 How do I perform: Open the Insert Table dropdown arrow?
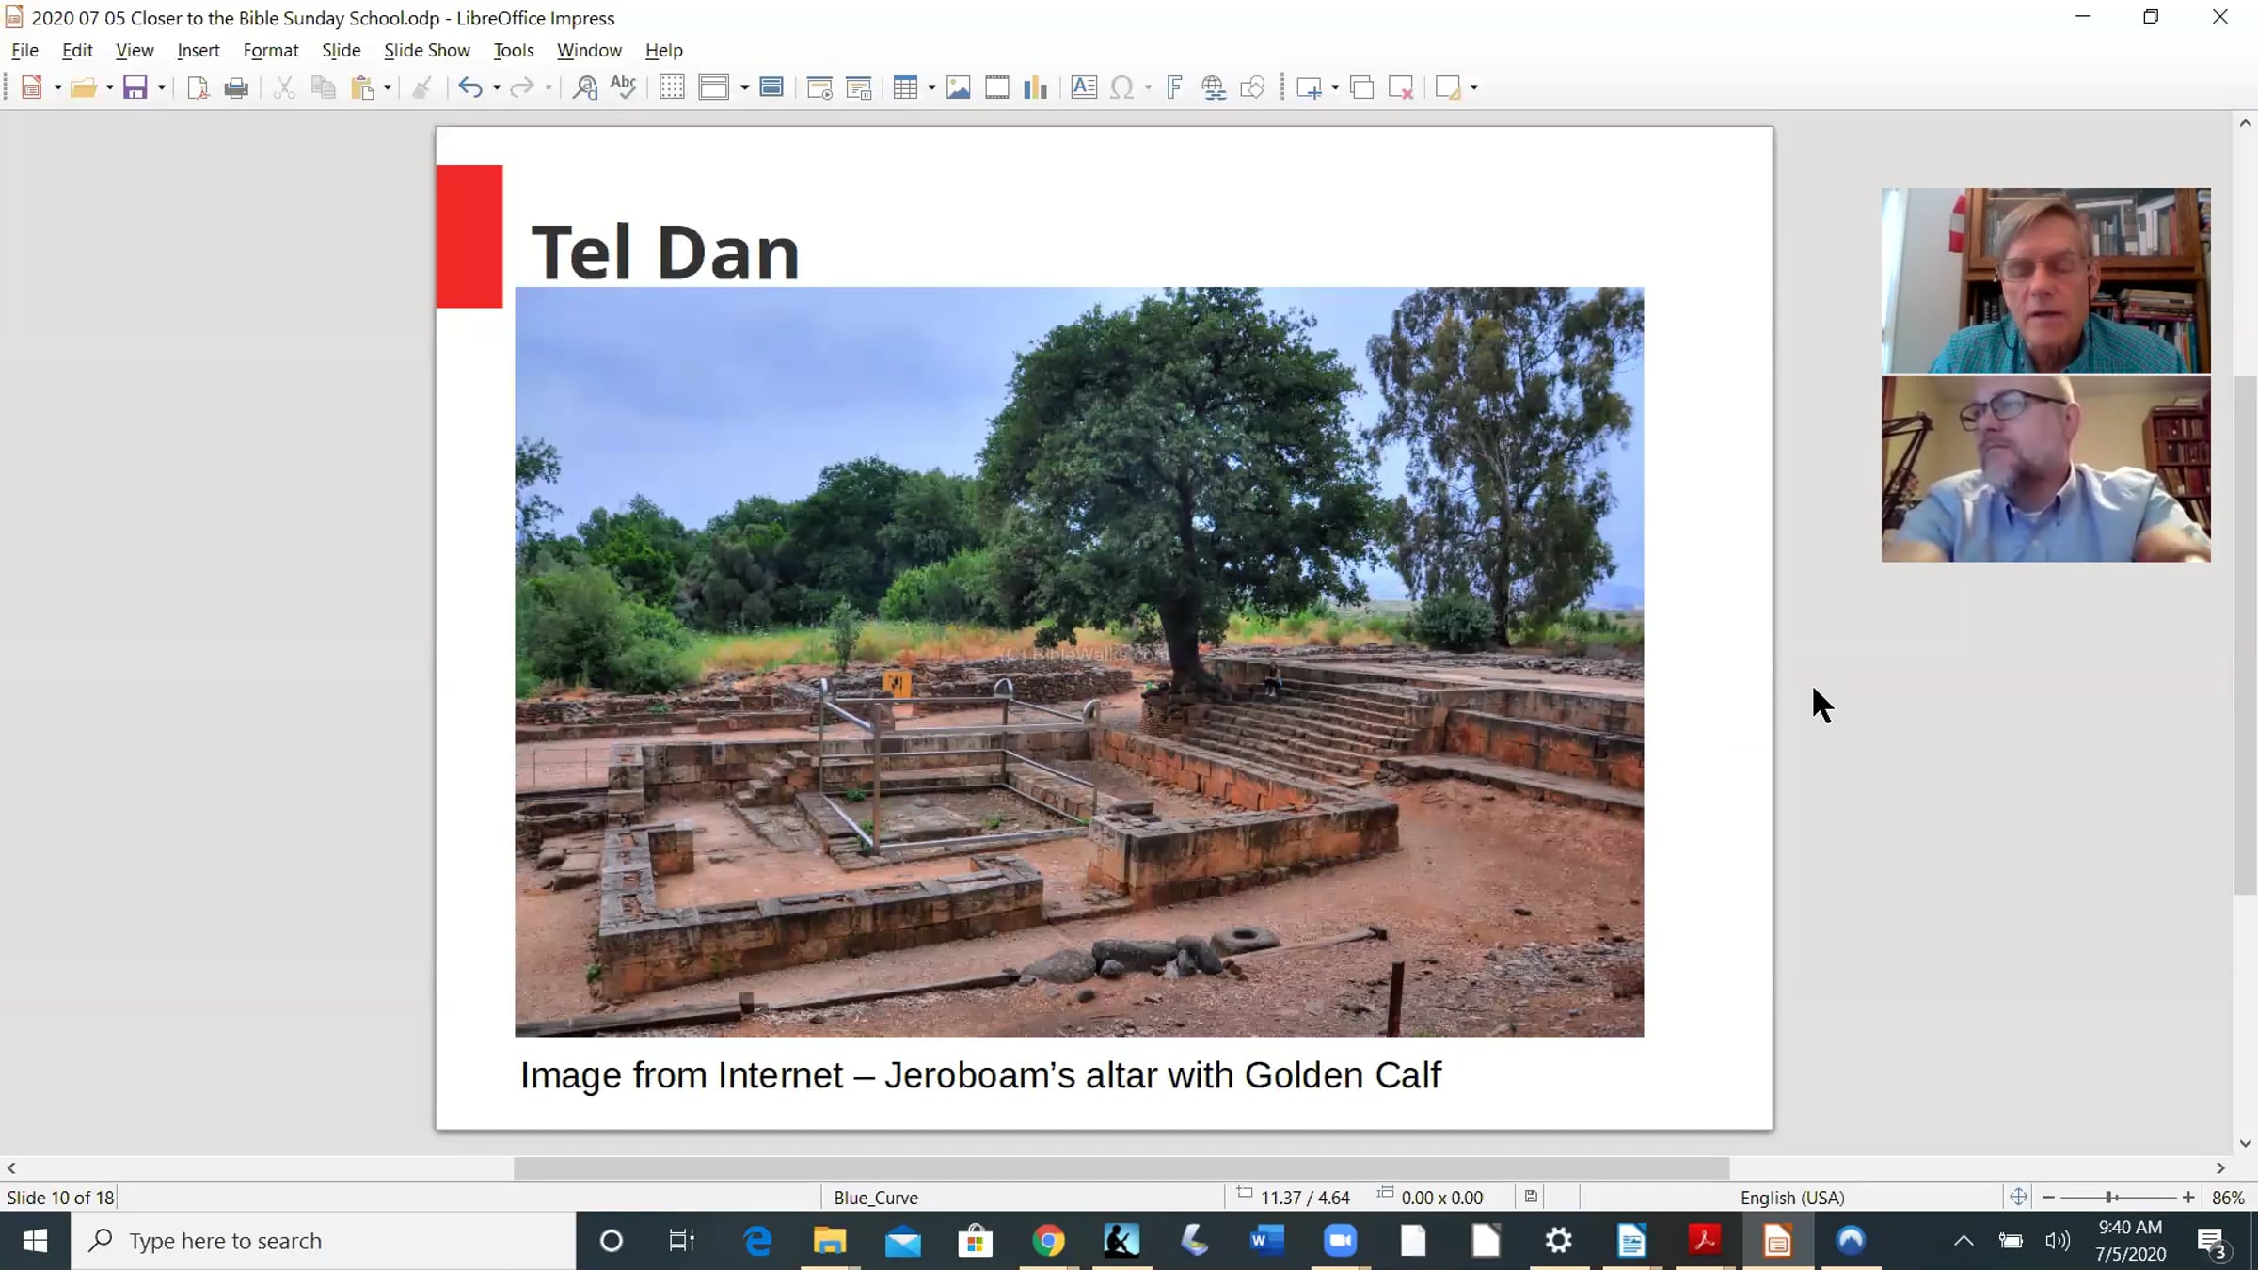point(931,87)
